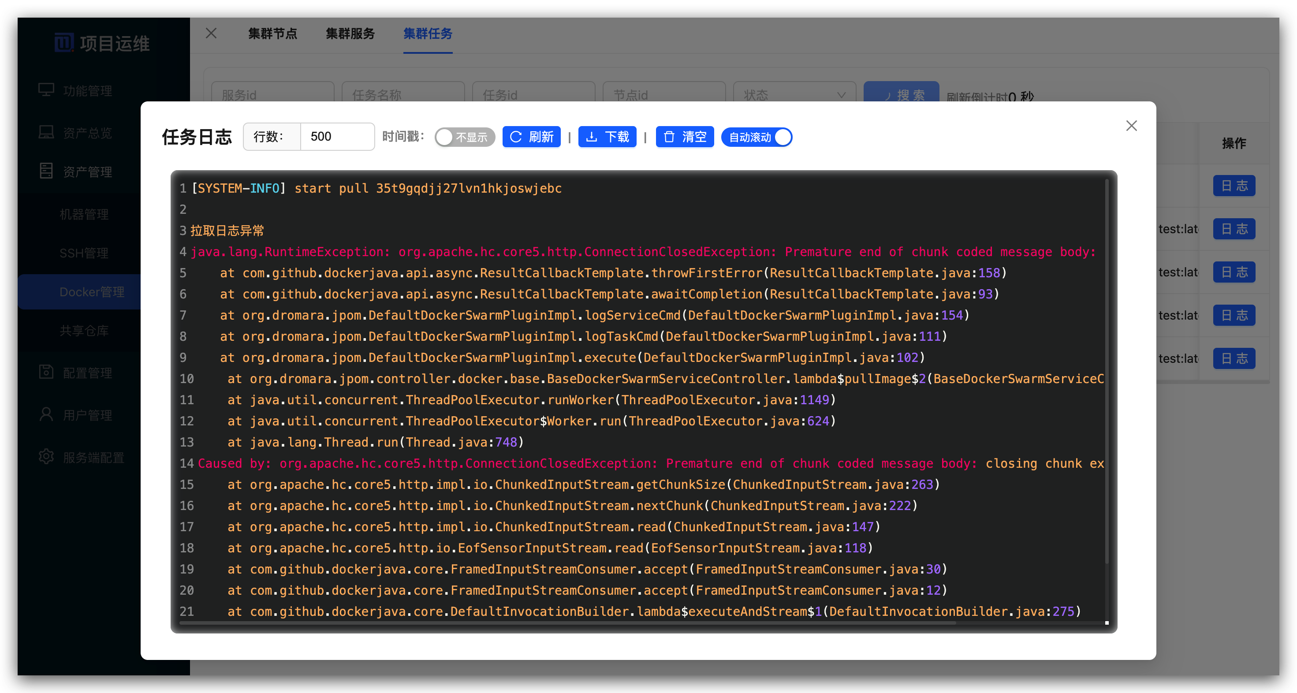Close the cluster drawer X icon
The height and width of the screenshot is (693, 1297).
tap(212, 33)
